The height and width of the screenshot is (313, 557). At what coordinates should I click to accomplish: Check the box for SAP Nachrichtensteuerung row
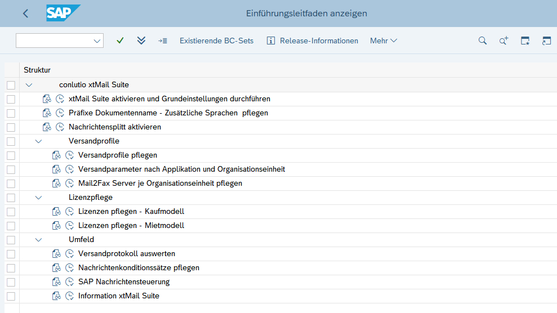click(x=11, y=282)
